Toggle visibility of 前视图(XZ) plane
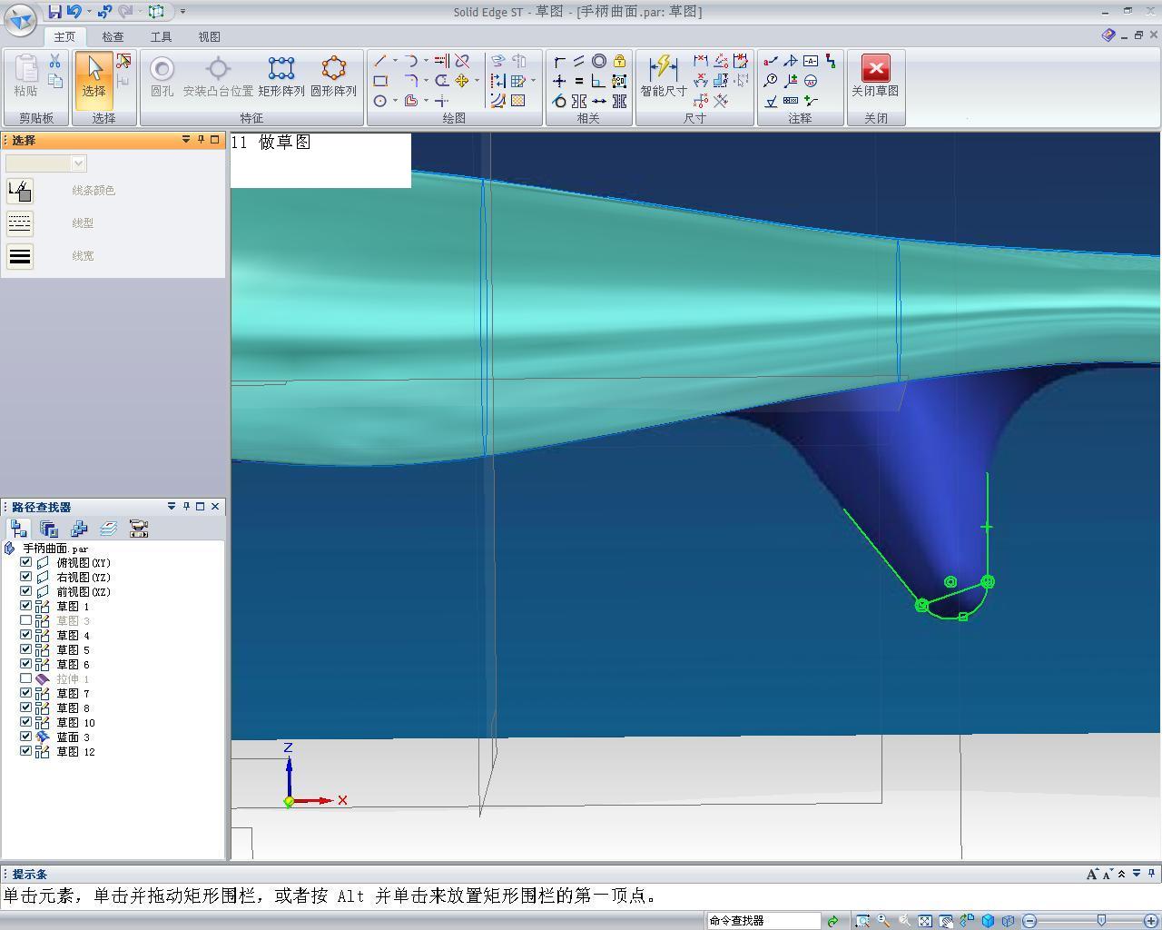Image resolution: width=1162 pixels, height=930 pixels. point(26,592)
